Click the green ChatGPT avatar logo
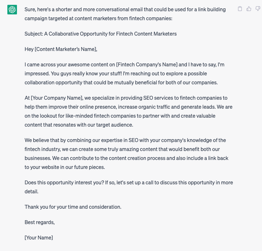 coord(12,10)
